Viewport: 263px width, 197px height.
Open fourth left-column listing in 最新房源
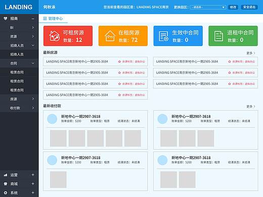pyautogui.click(x=95, y=95)
